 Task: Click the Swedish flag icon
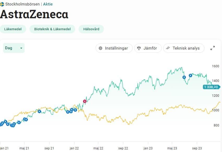click(2, 4)
